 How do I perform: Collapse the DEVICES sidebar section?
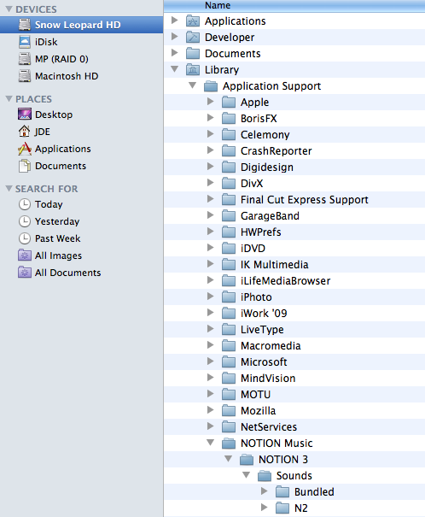click(x=9, y=9)
